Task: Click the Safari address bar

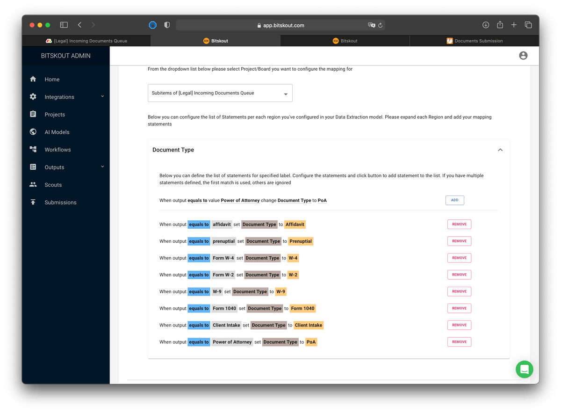Action: (280, 25)
